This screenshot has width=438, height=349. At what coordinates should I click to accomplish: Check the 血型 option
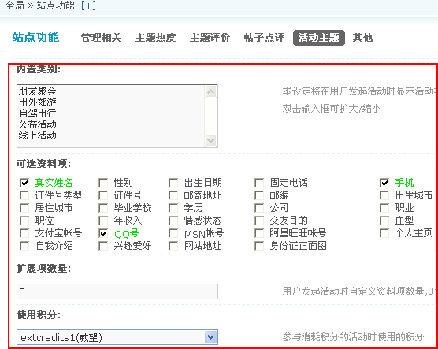[384, 221]
